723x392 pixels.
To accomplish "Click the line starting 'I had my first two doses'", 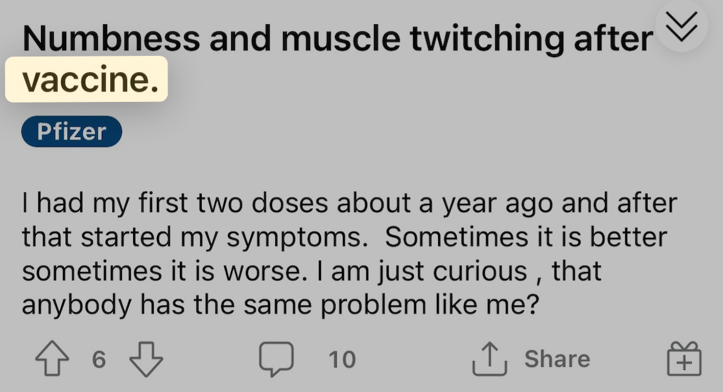I will (x=350, y=203).
